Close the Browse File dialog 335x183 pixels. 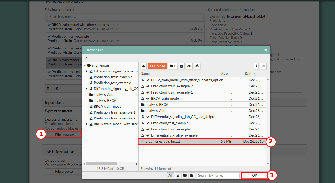265,50
